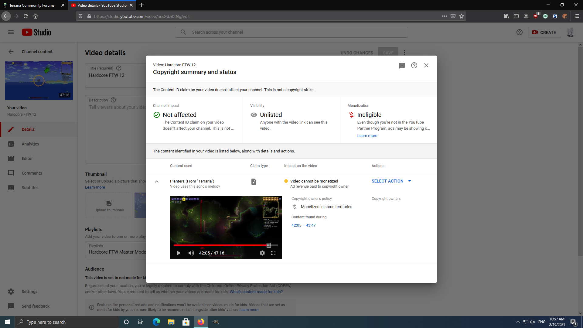Open the Studio help icon

click(520, 32)
